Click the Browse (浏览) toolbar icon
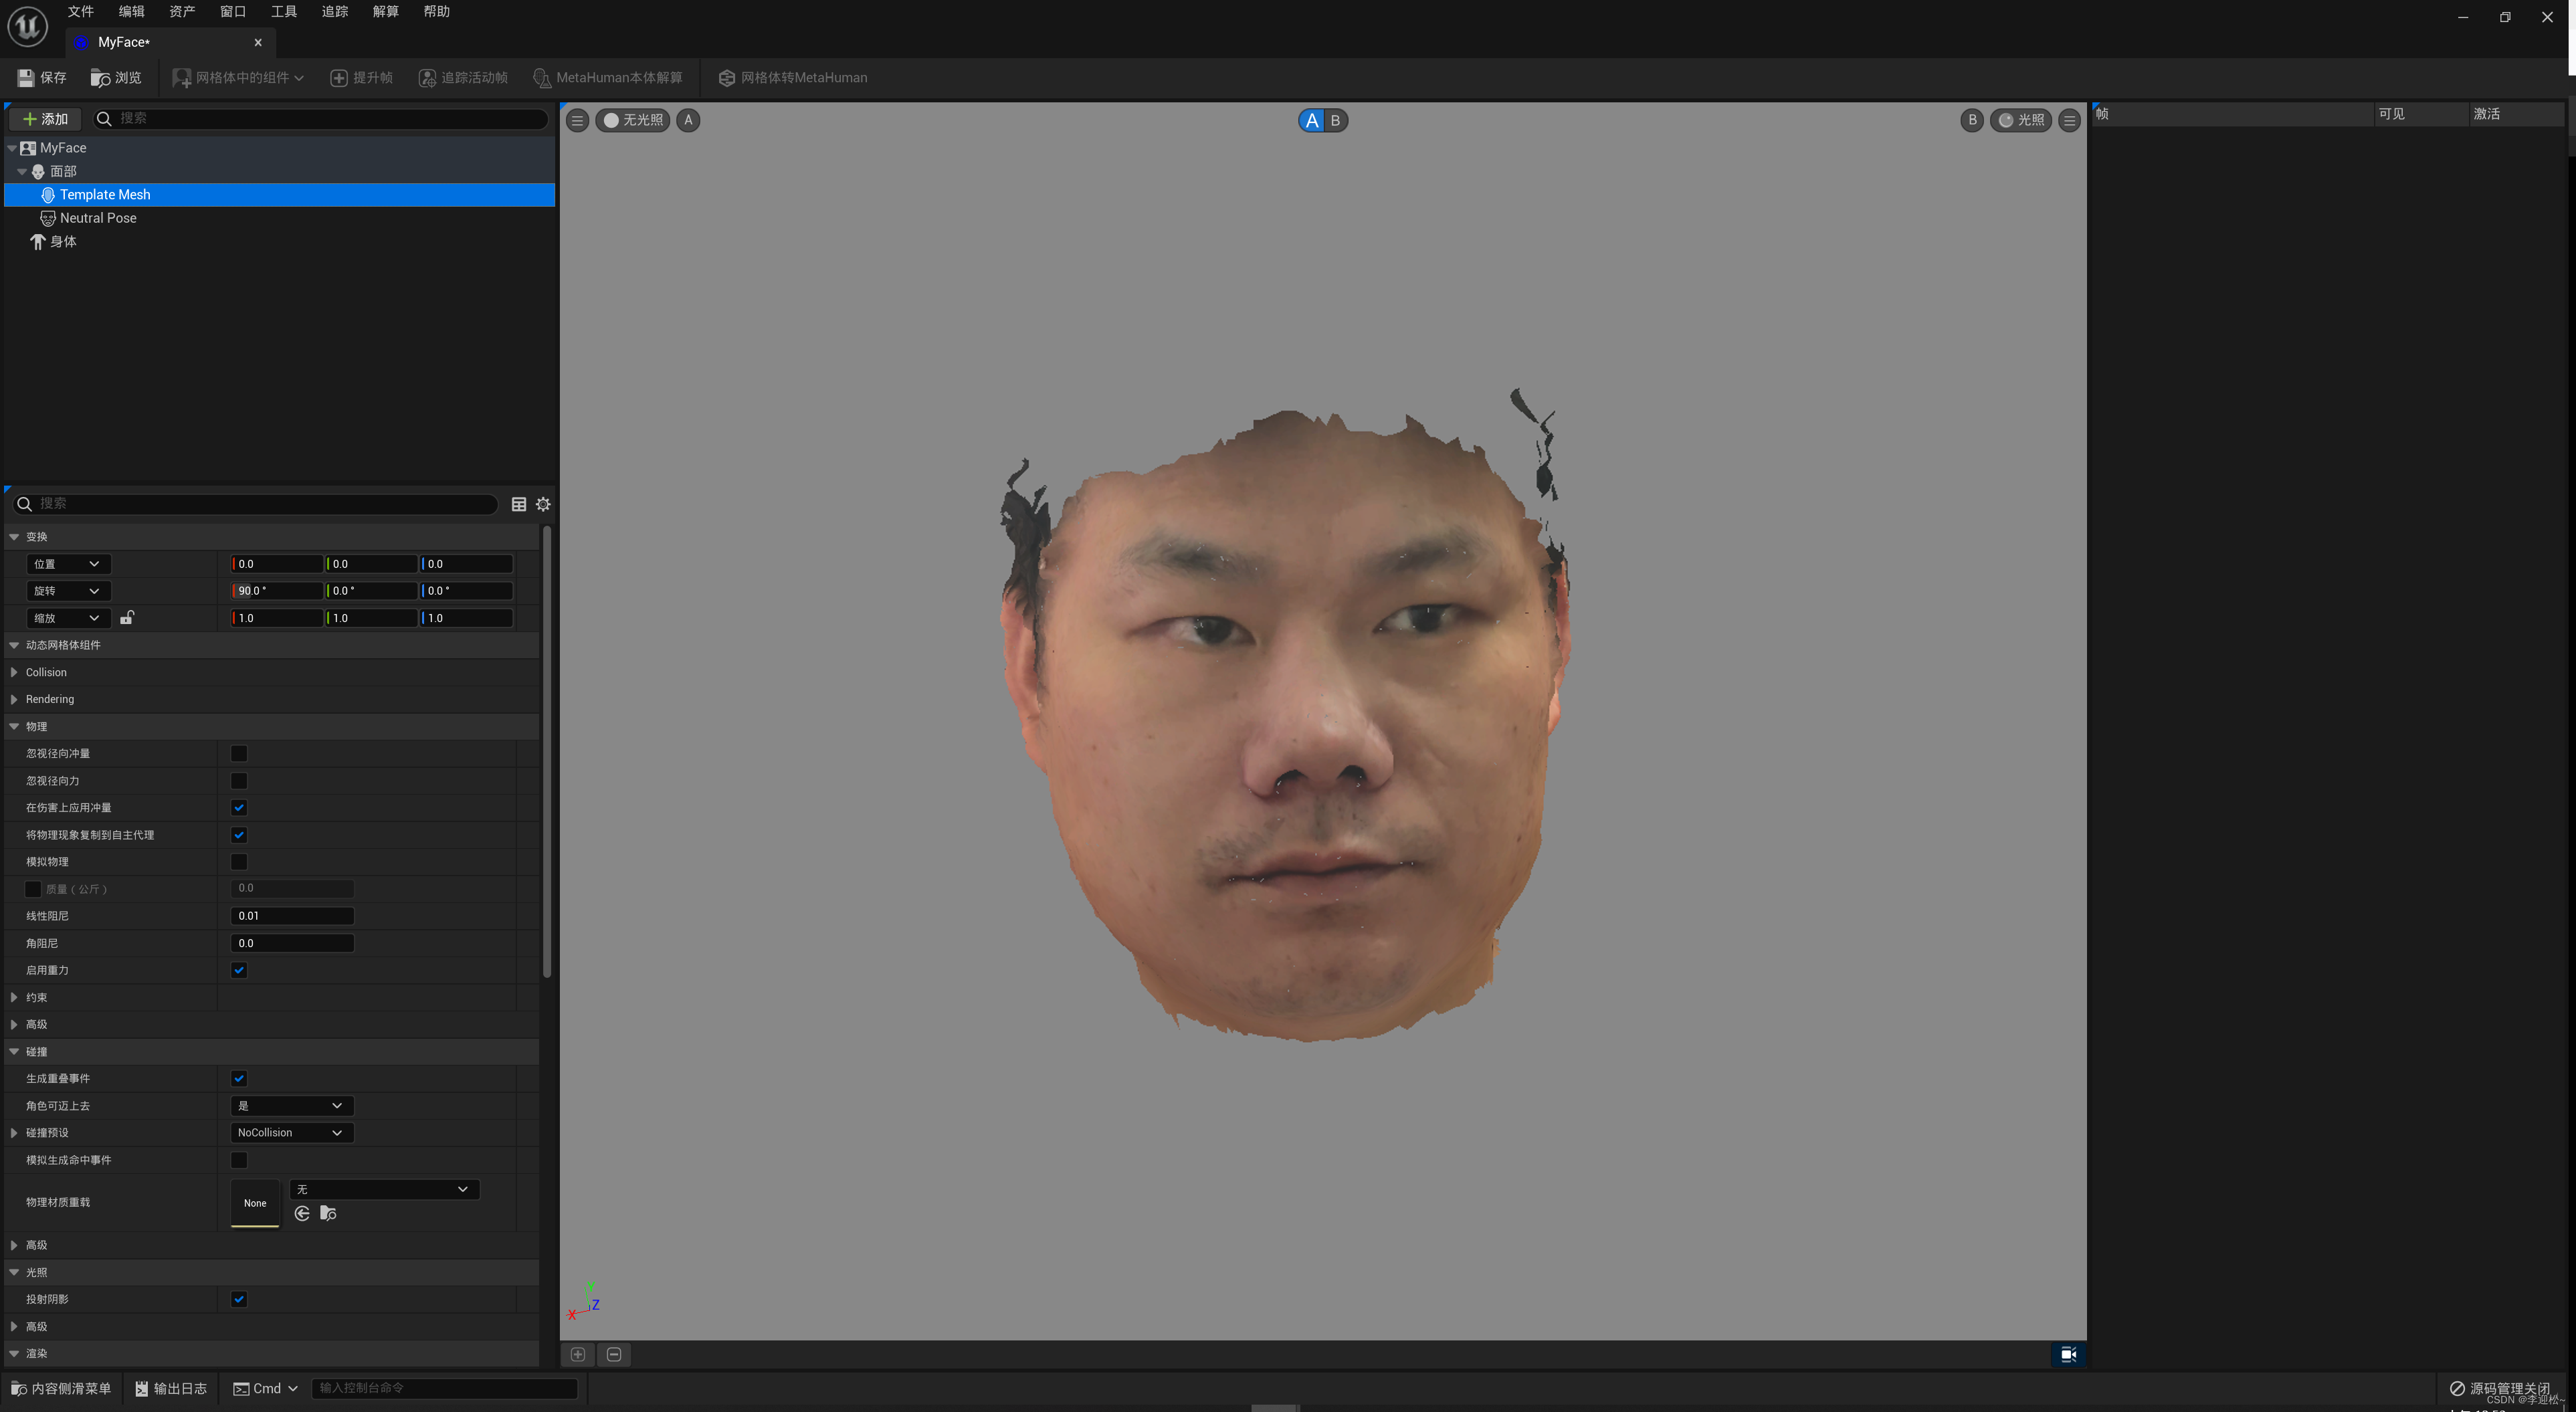2576x1412 pixels. coord(100,77)
